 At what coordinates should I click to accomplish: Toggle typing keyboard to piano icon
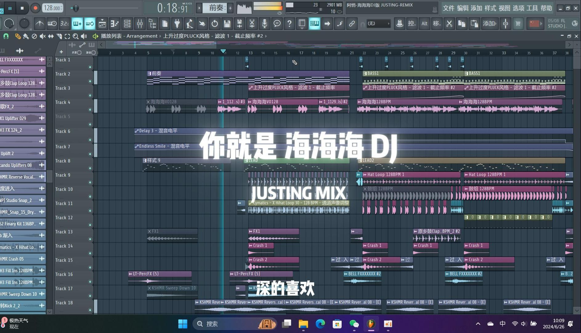tap(315, 23)
